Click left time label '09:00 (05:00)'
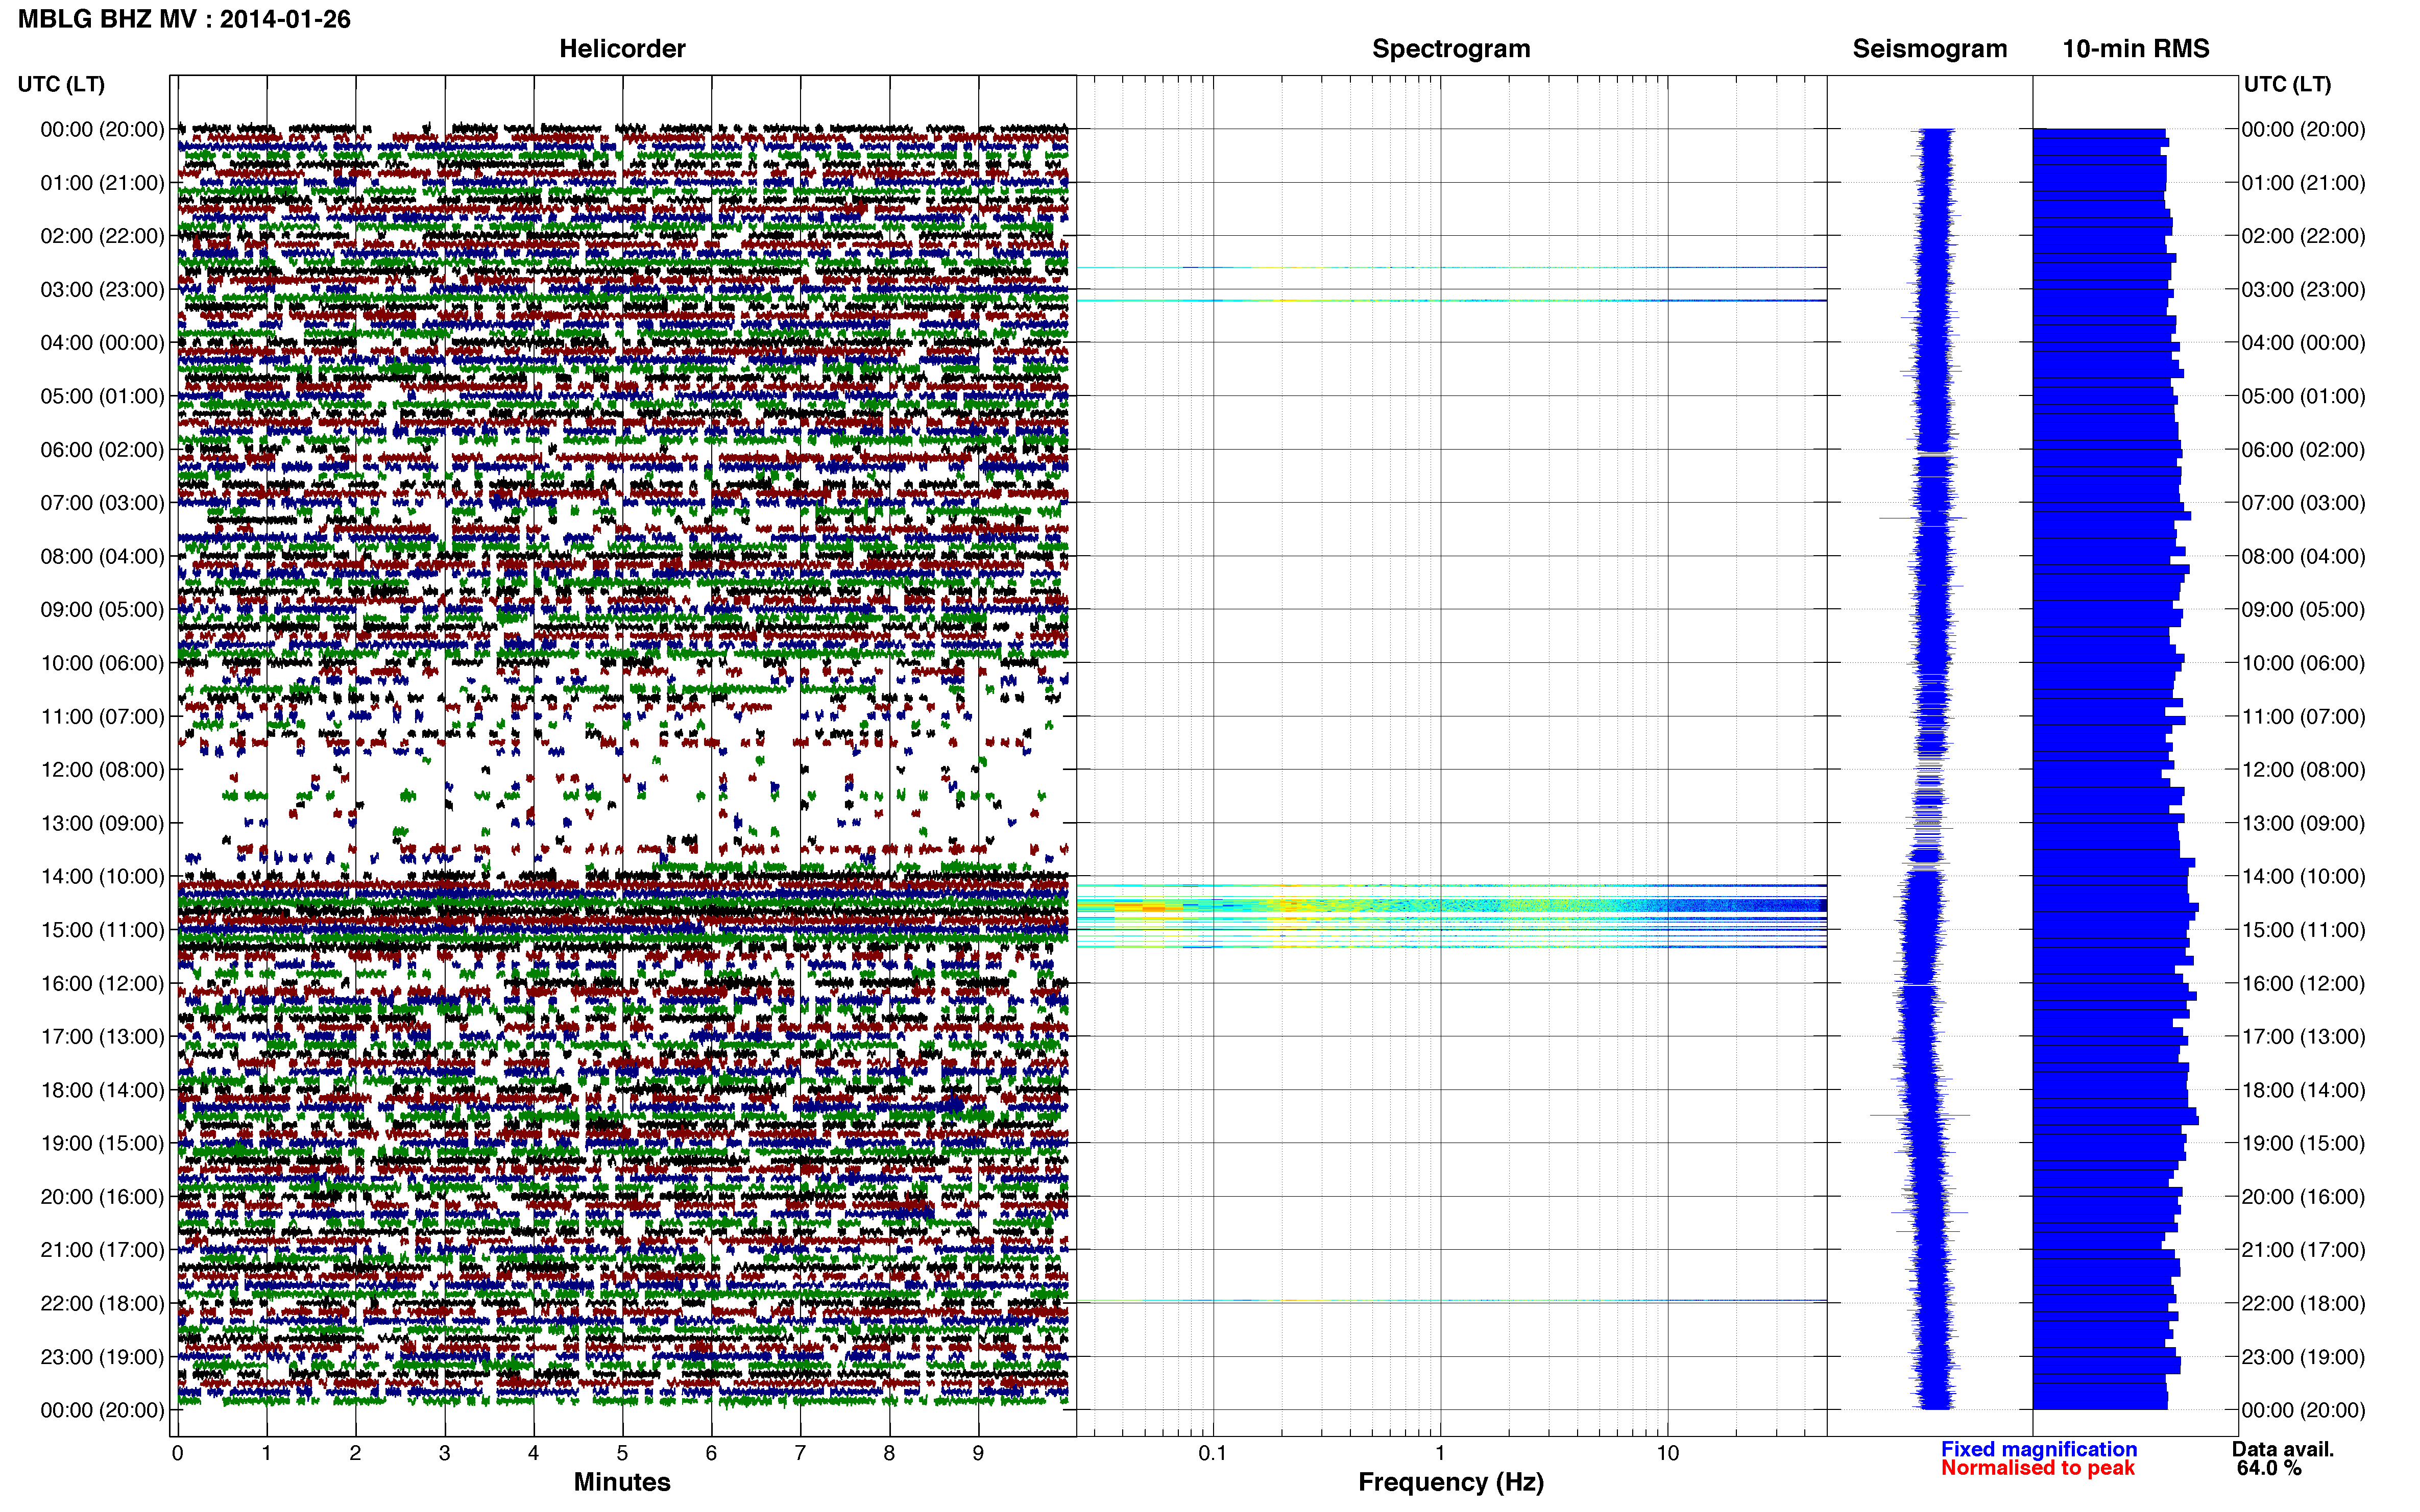The height and width of the screenshot is (1512, 2420). (102, 610)
